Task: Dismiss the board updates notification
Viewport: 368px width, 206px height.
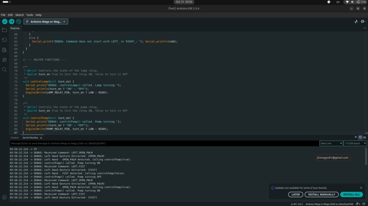Action: (x=361, y=188)
